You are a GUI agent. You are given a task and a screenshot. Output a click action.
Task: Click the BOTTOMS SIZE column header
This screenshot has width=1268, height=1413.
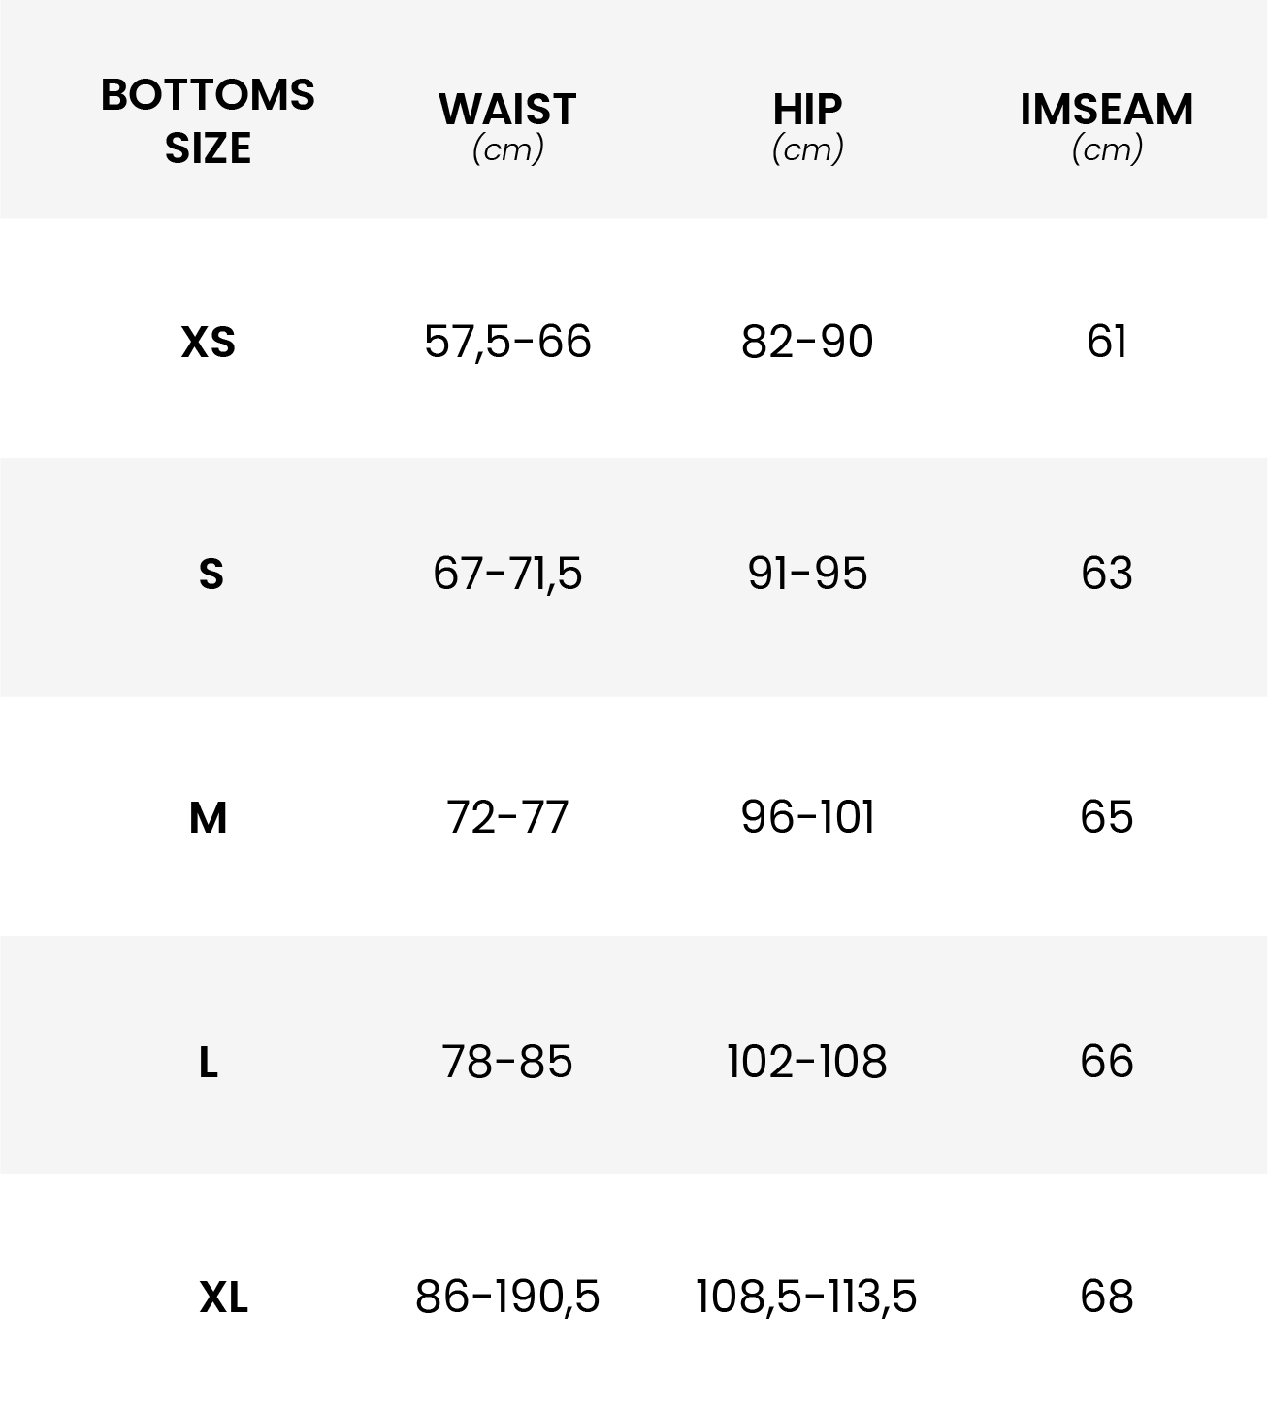[x=208, y=121]
